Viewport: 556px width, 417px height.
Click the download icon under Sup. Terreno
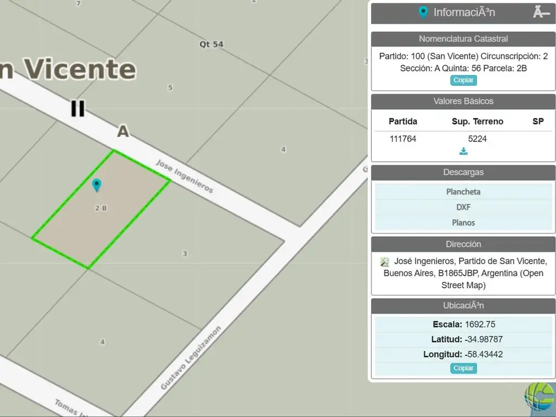coord(463,151)
